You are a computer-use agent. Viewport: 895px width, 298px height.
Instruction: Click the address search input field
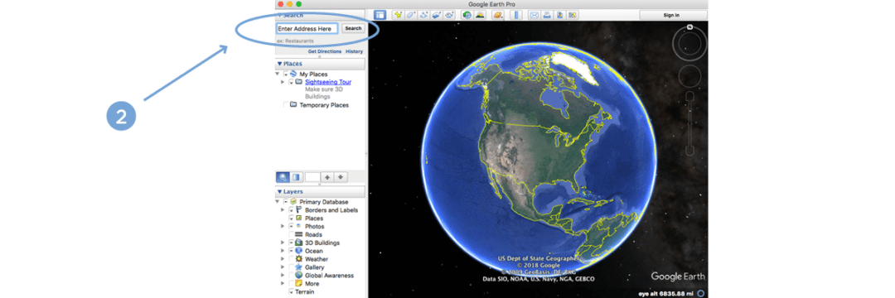(x=307, y=28)
